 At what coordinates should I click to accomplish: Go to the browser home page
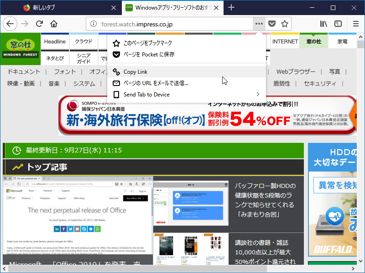click(x=54, y=24)
